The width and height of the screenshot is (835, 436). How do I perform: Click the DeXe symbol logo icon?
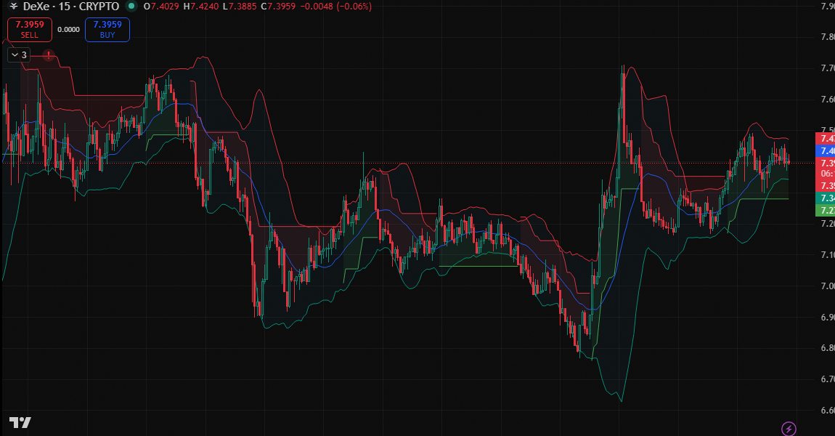[x=14, y=7]
